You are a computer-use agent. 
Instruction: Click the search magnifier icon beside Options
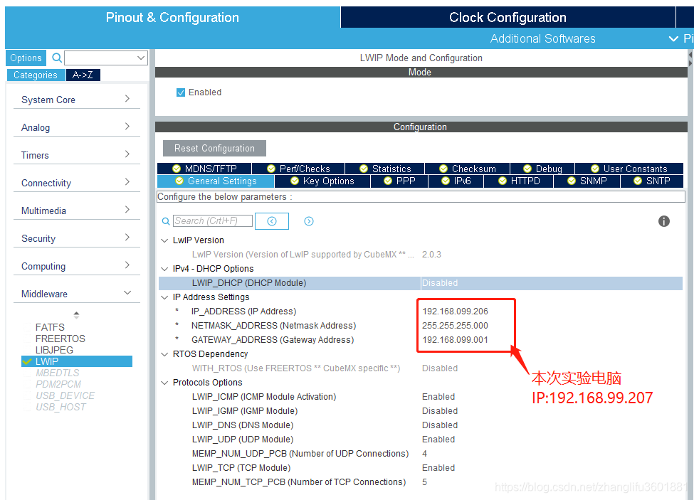click(56, 58)
